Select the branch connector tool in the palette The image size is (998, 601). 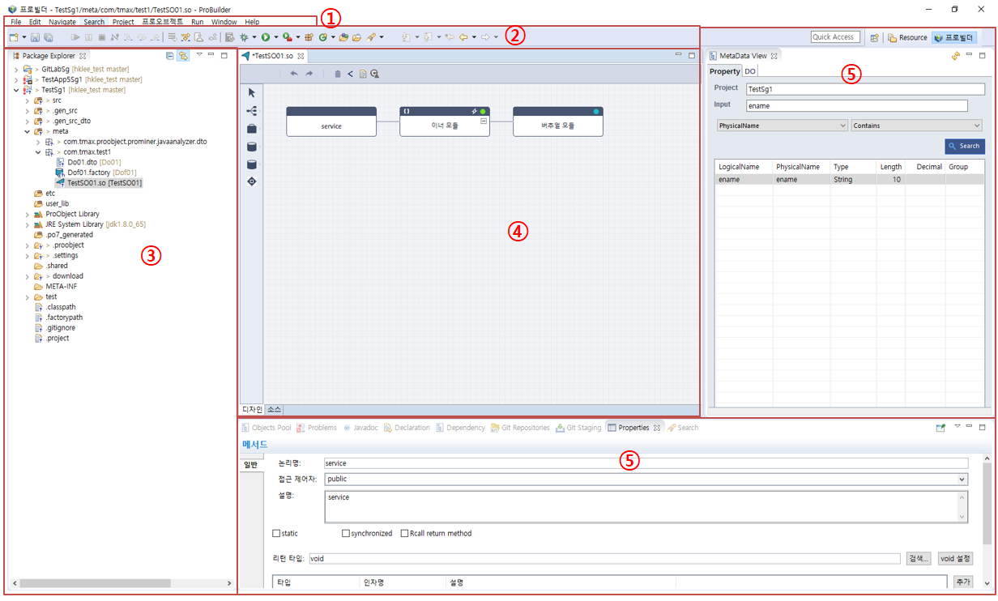[251, 110]
